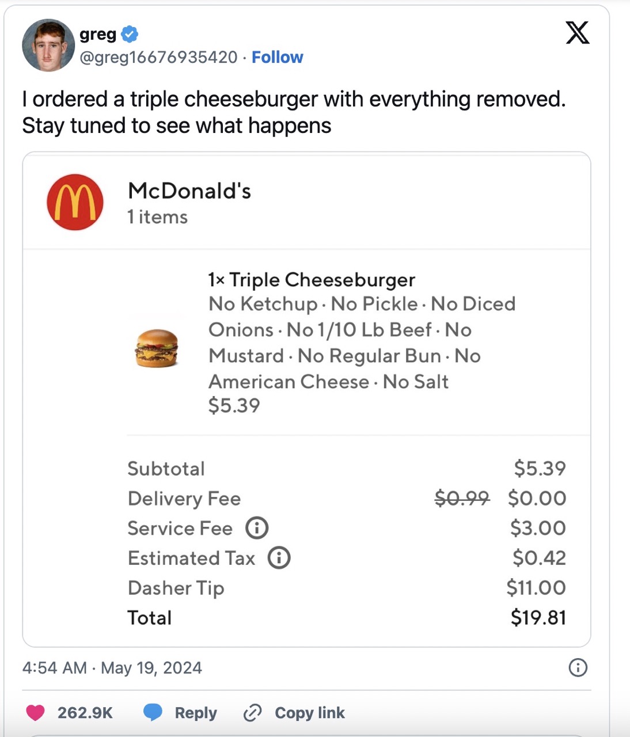Click the Service Fee info icon
Image resolution: width=630 pixels, height=737 pixels.
tap(257, 528)
